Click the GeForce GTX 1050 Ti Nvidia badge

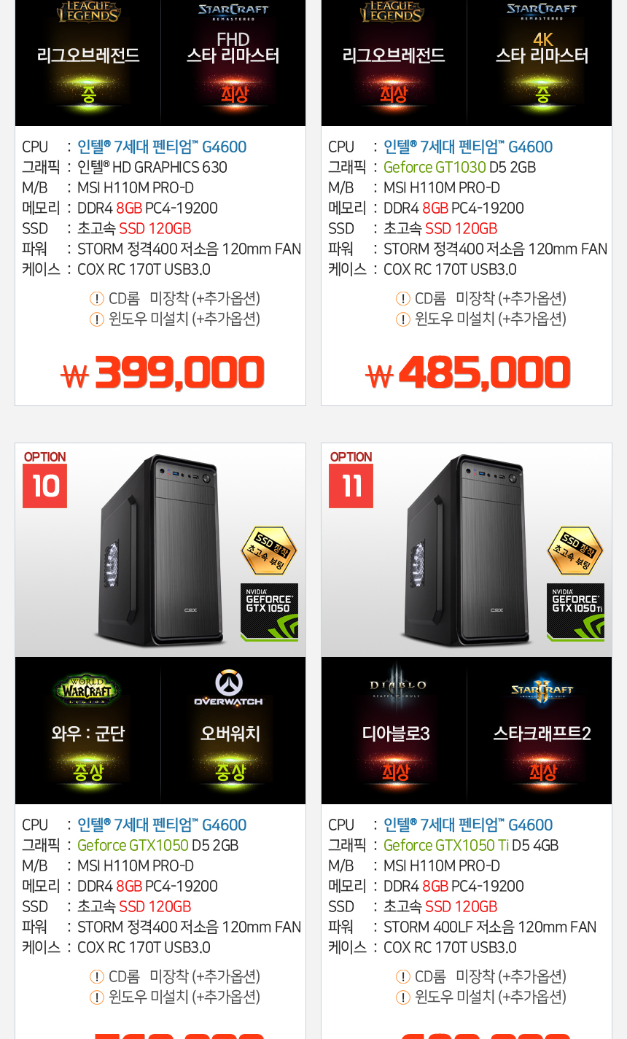click(575, 612)
